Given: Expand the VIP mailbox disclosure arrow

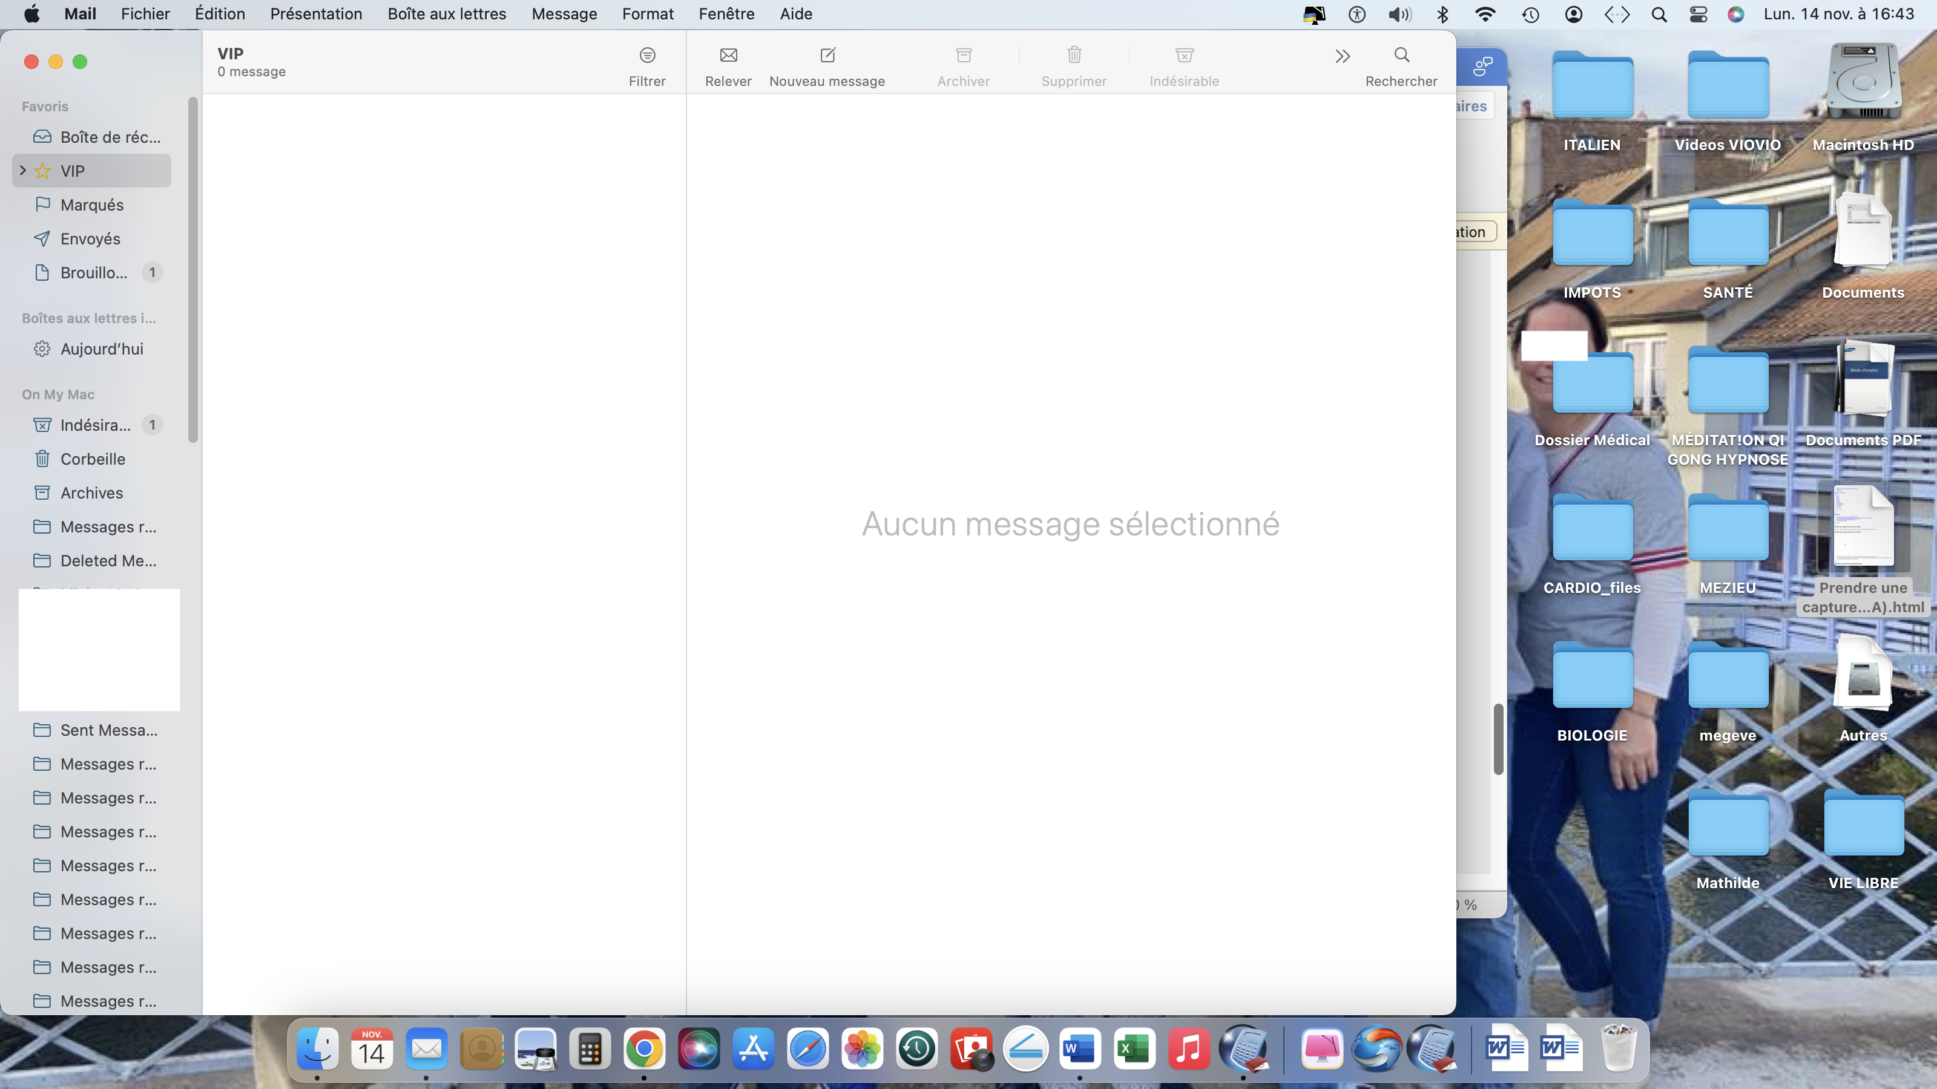Looking at the screenshot, I should (24, 171).
